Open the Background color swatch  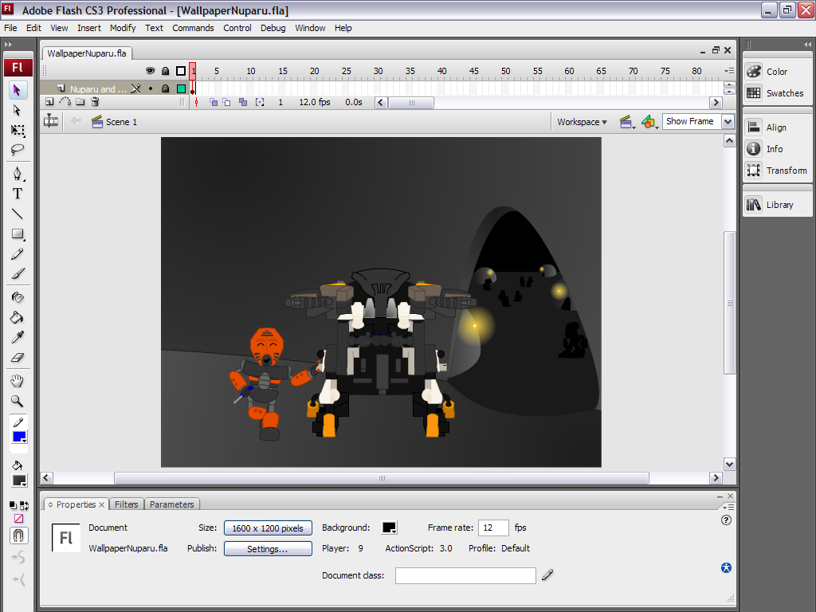pos(390,528)
